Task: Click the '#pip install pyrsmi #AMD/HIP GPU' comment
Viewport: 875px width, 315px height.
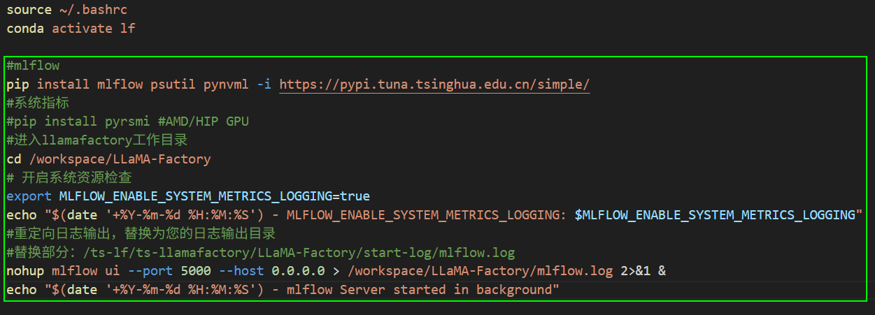Action: tap(127, 122)
